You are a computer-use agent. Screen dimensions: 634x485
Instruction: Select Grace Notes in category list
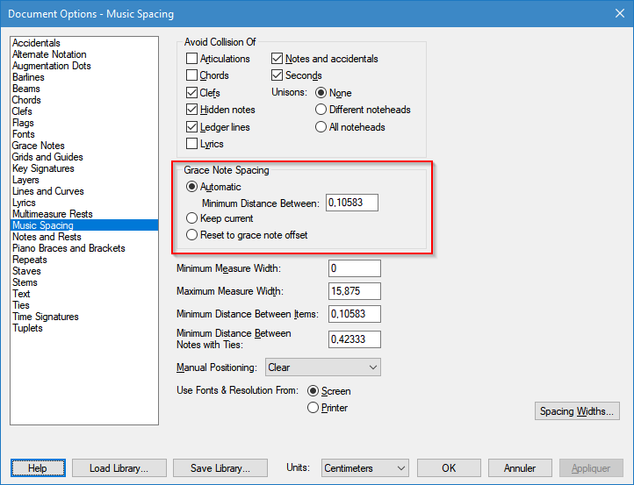[x=38, y=146]
